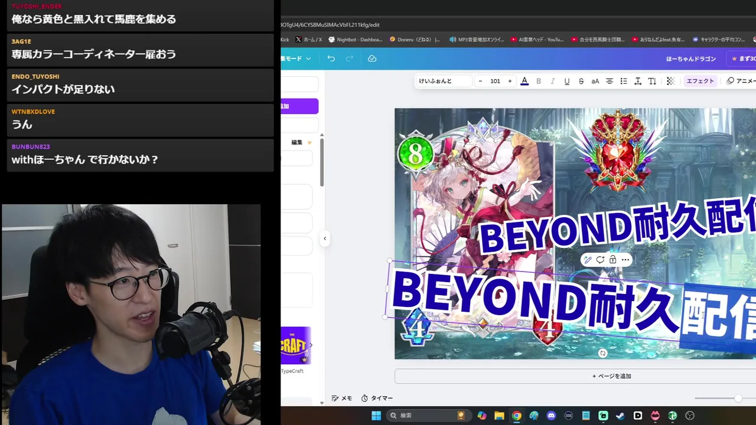The height and width of the screenshot is (425, 756).
Task: Switch to vertical text direction
Action: (652, 81)
